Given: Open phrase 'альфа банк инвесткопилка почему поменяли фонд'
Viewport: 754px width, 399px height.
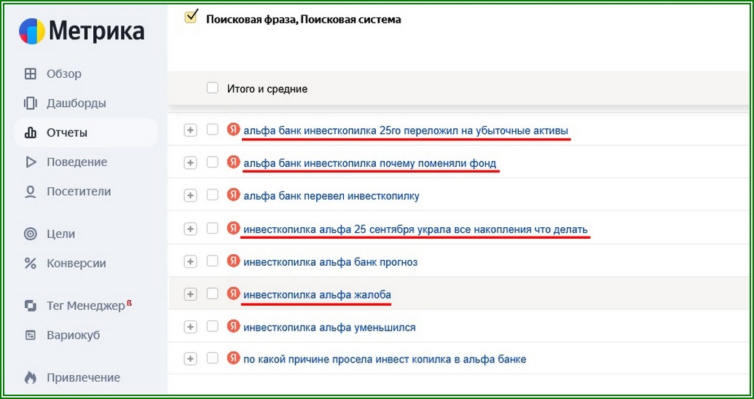Looking at the screenshot, I should tap(370, 163).
